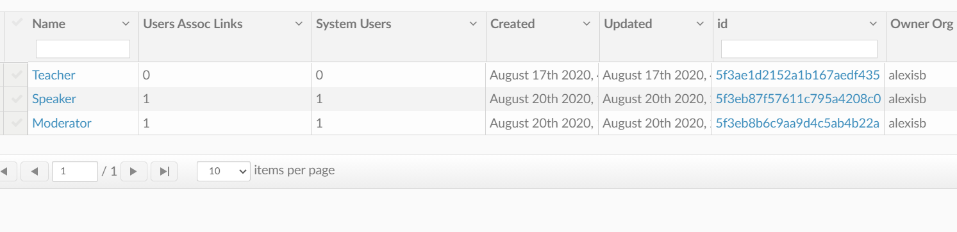Open Users Assoc Links column menu
957x232 pixels.
pos(298,24)
